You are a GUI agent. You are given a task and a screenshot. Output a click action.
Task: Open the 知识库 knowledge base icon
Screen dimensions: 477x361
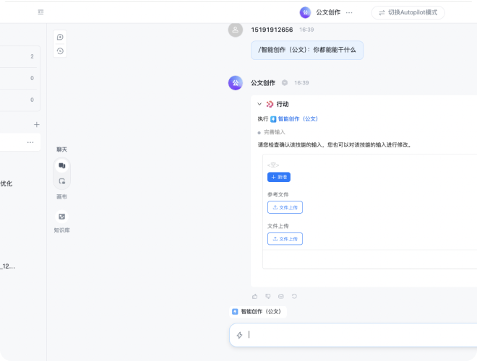pyautogui.click(x=61, y=217)
